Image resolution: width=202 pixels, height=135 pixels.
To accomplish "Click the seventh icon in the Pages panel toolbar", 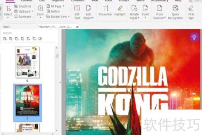I will click(x=40, y=38).
